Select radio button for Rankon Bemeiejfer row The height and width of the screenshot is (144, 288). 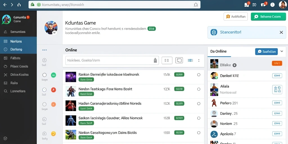click(199, 75)
